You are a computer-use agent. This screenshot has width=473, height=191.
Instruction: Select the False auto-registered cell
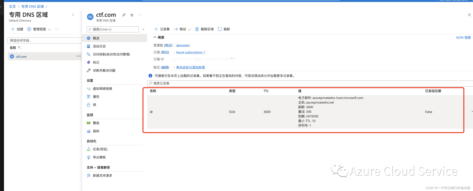[x=429, y=112]
